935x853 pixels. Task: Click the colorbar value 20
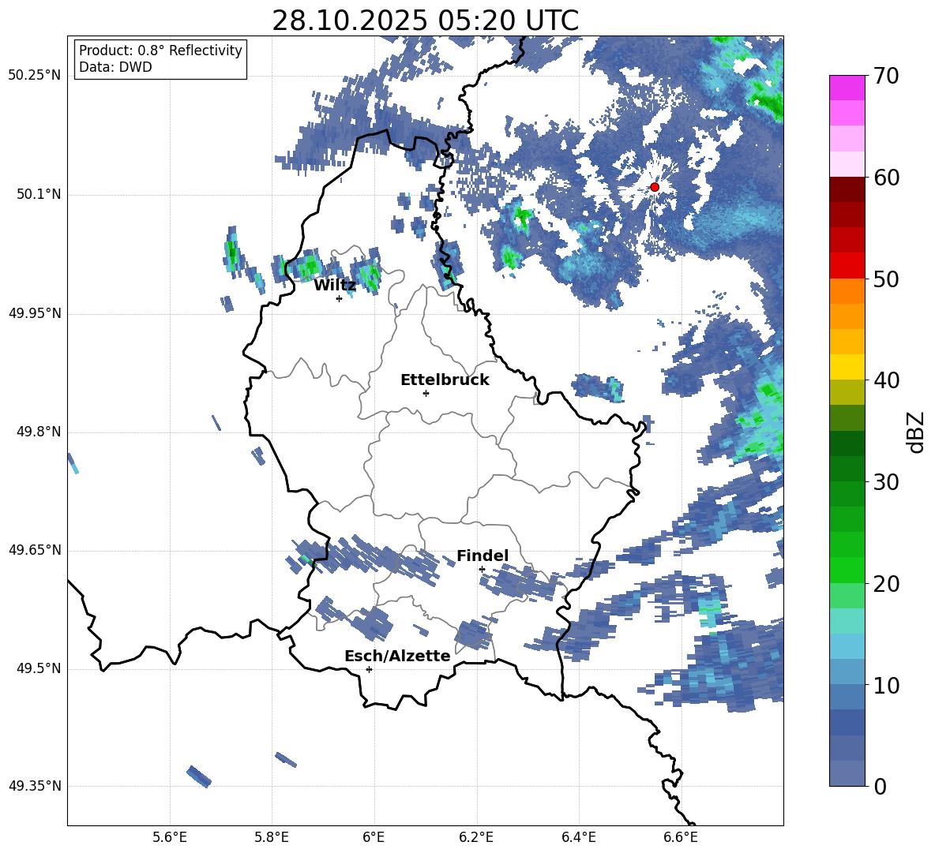pos(886,584)
